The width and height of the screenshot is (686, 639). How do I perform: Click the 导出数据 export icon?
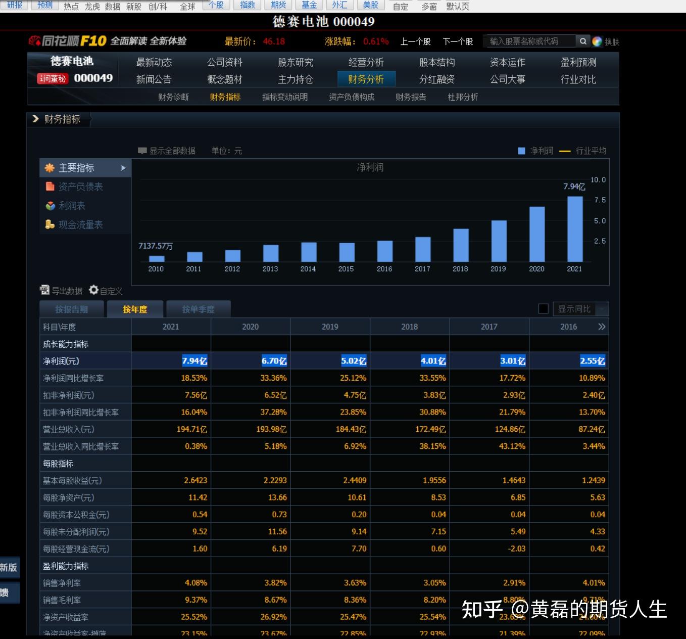pyautogui.click(x=44, y=290)
